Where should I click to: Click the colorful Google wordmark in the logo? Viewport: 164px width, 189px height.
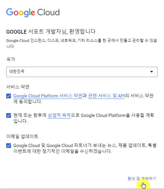21,13
